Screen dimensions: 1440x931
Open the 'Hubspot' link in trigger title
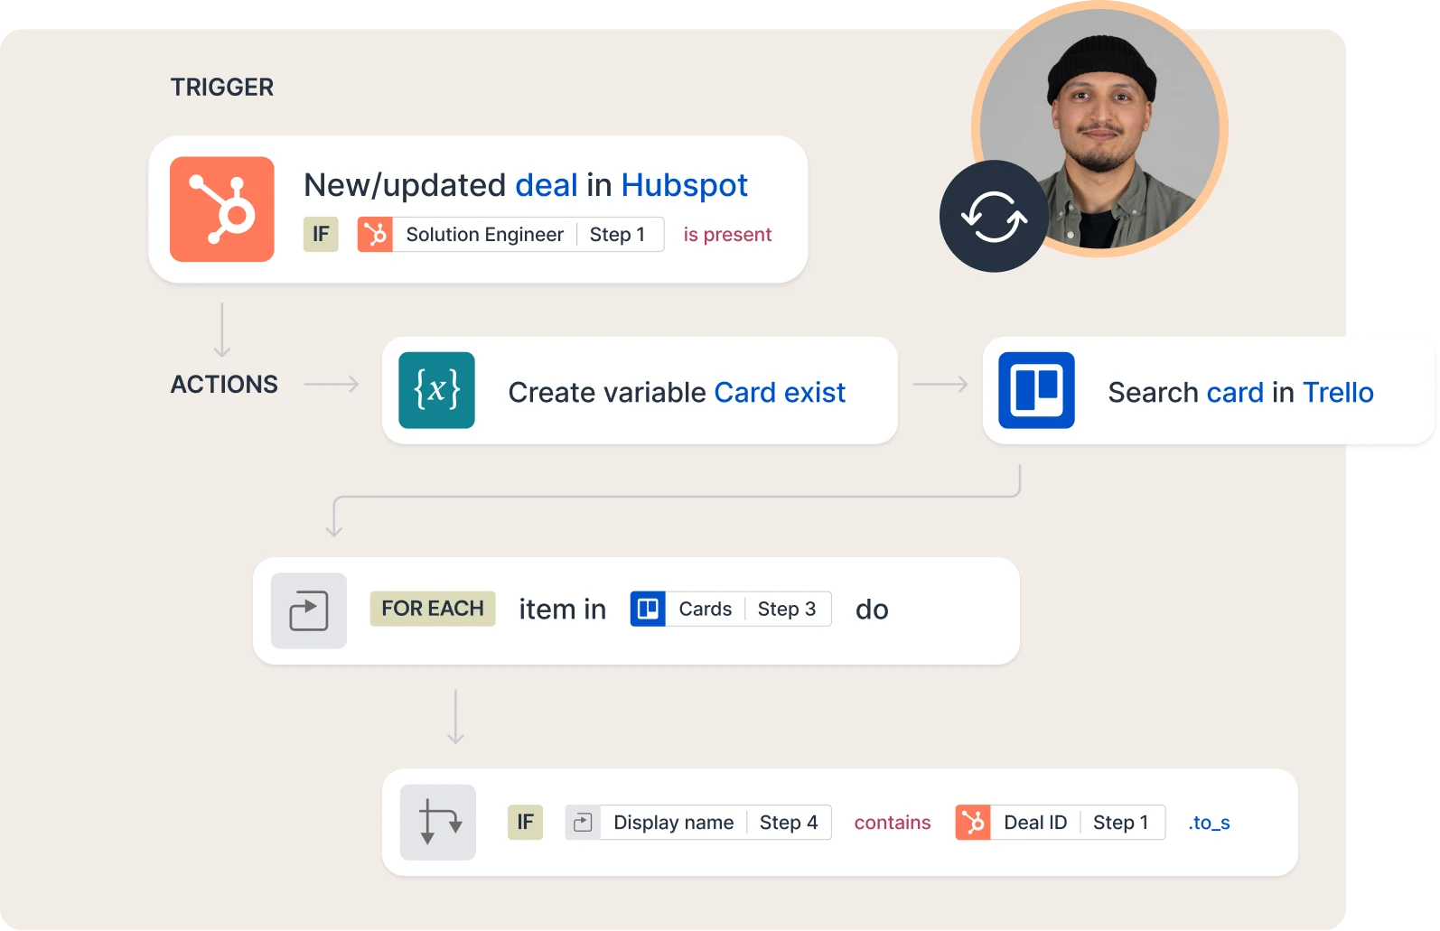[684, 185]
